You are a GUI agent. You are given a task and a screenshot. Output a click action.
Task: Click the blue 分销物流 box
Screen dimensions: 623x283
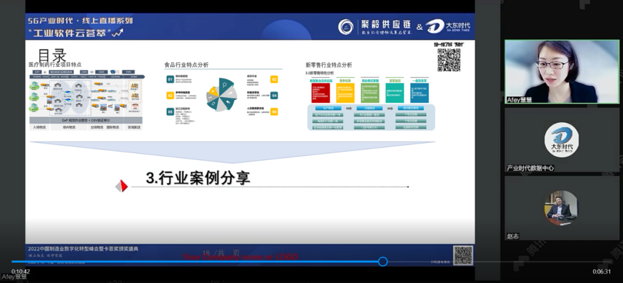point(369,108)
